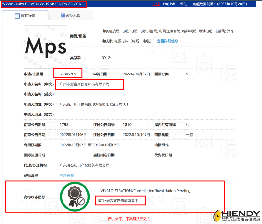The image size is (262, 224).
Task: Click the 商标详情 document icon
Action: click(17, 16)
